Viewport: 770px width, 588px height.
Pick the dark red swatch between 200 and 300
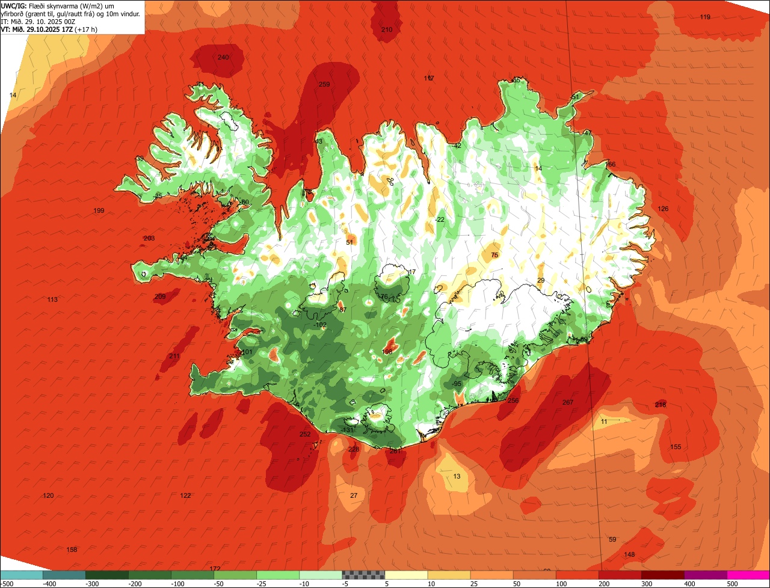pyautogui.click(x=620, y=575)
